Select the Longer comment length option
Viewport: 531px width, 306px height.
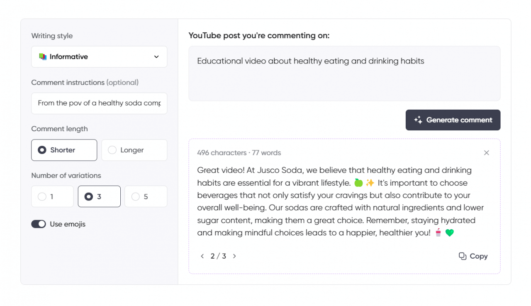(134, 150)
